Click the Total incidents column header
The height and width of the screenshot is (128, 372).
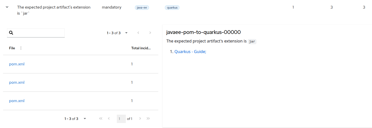141,48
